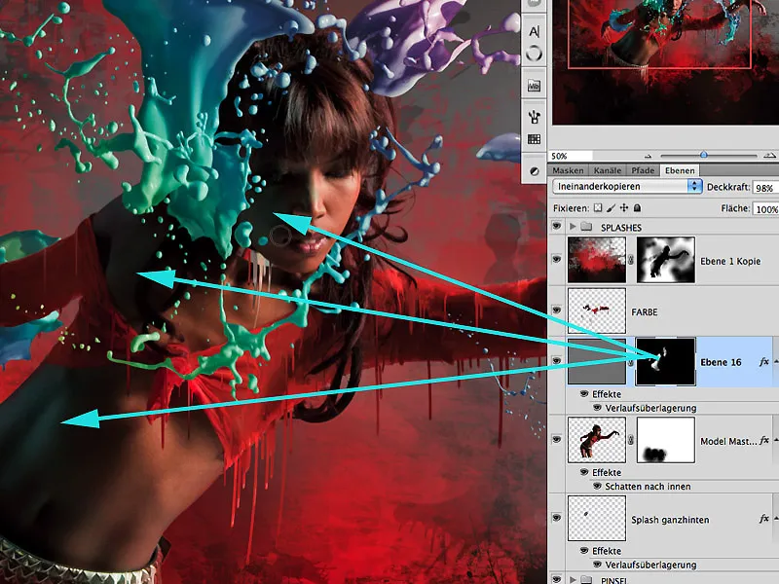Image resolution: width=779 pixels, height=584 pixels.
Task: Click the lock all padlock icon
Action: coord(637,206)
